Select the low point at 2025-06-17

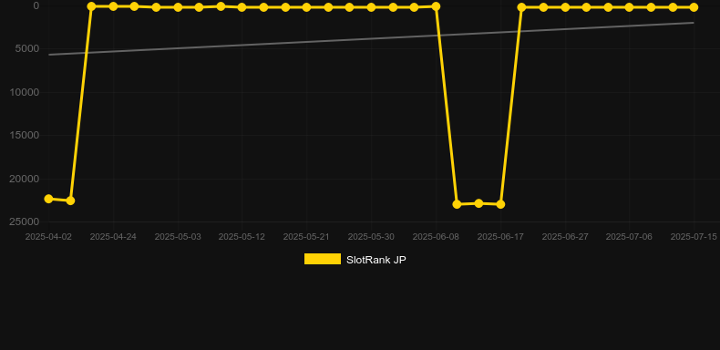click(500, 204)
